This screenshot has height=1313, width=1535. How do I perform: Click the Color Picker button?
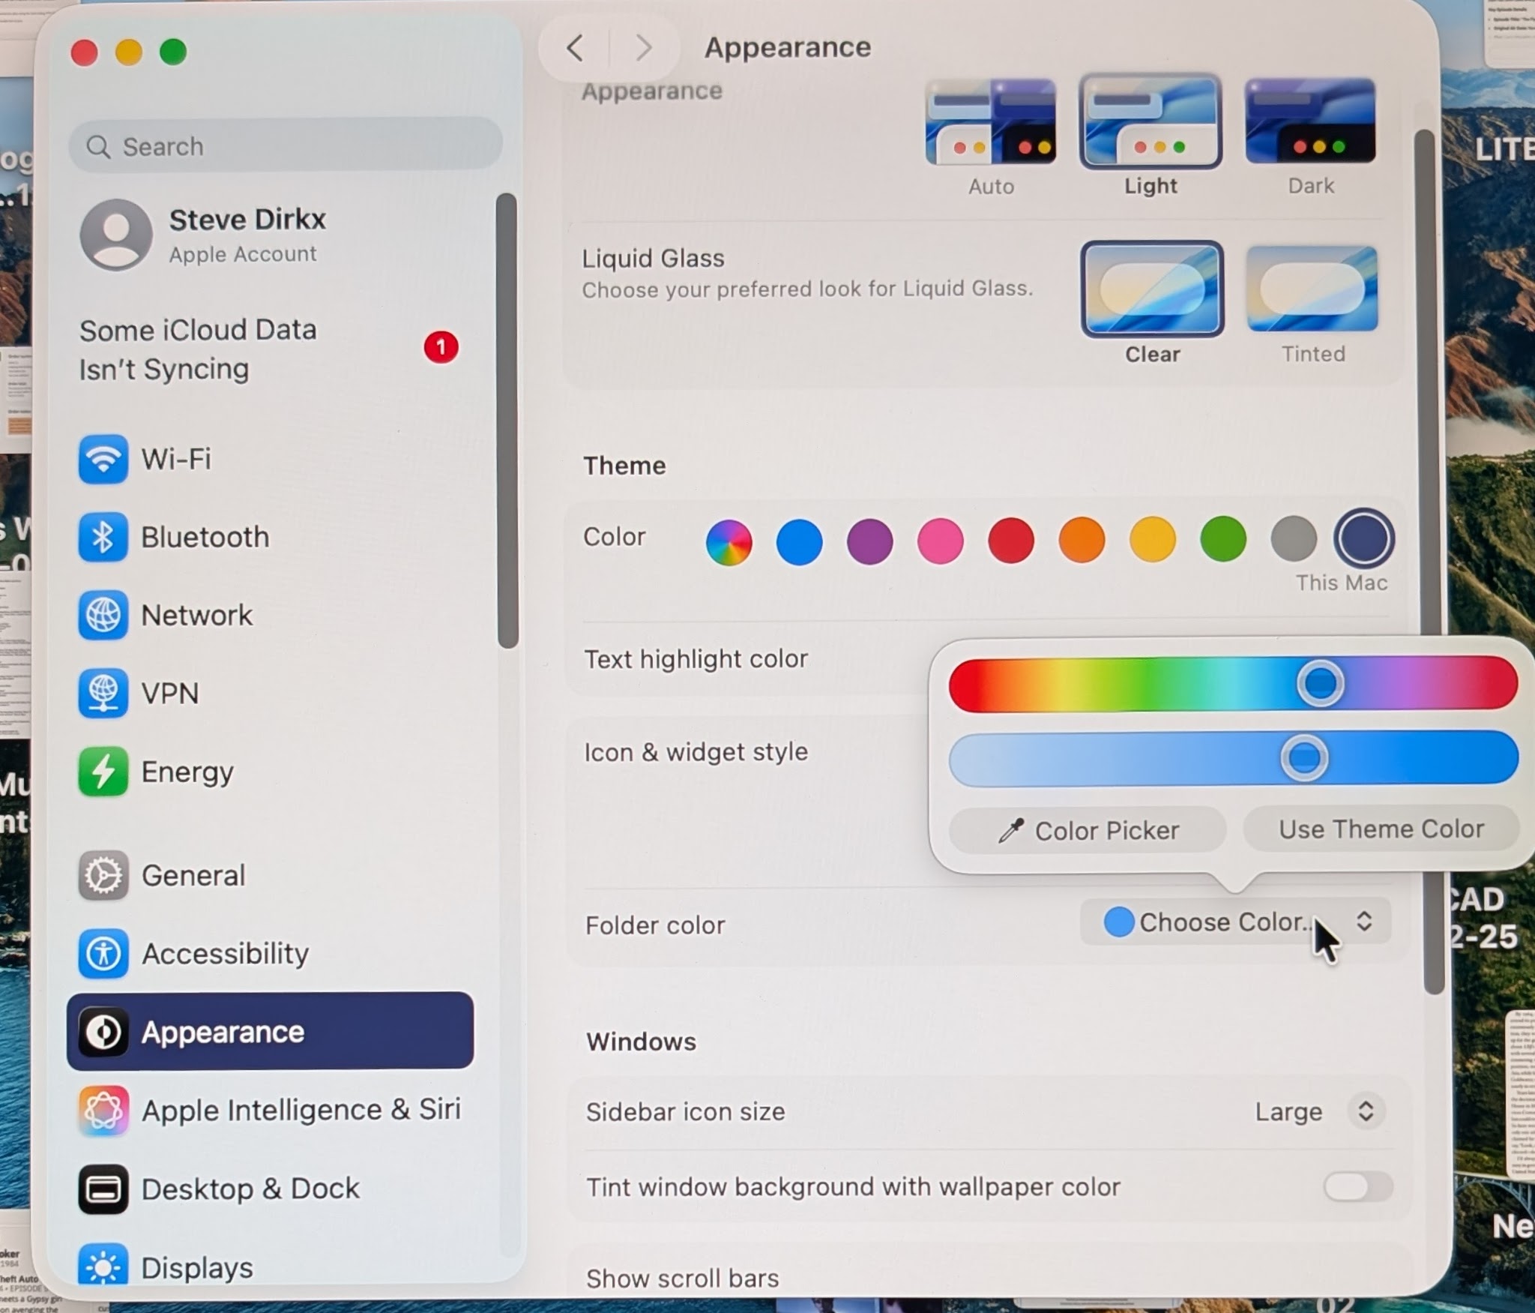1088,830
